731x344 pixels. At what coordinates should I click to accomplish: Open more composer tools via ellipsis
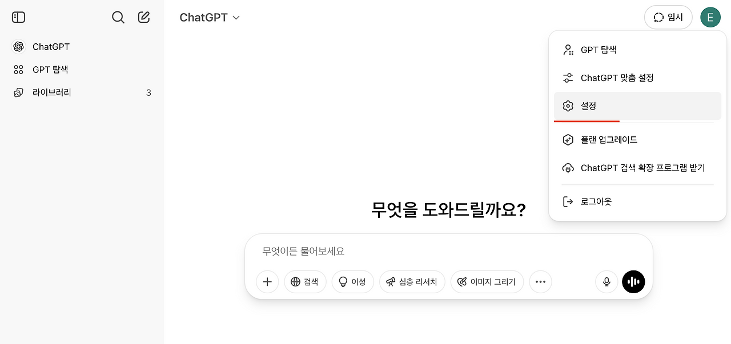[540, 281]
